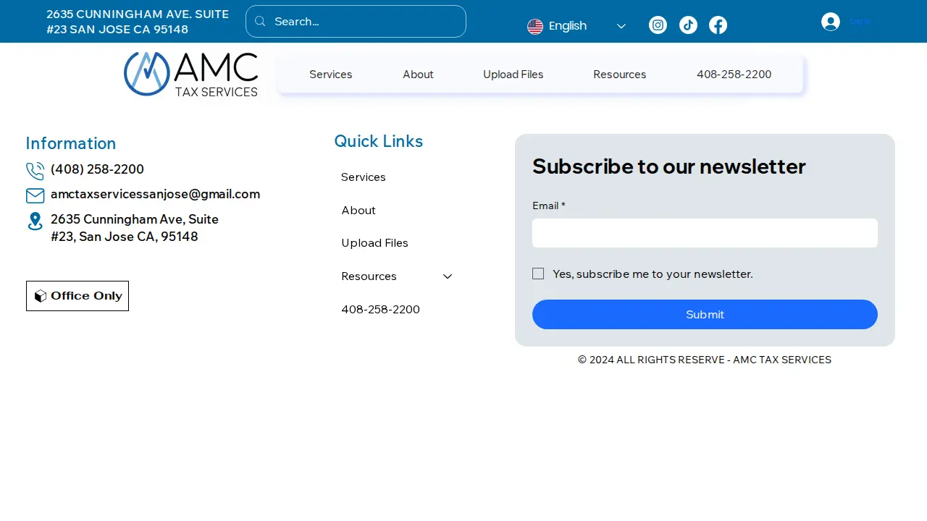Click 408-258-2200 under Quick Links

click(x=381, y=310)
